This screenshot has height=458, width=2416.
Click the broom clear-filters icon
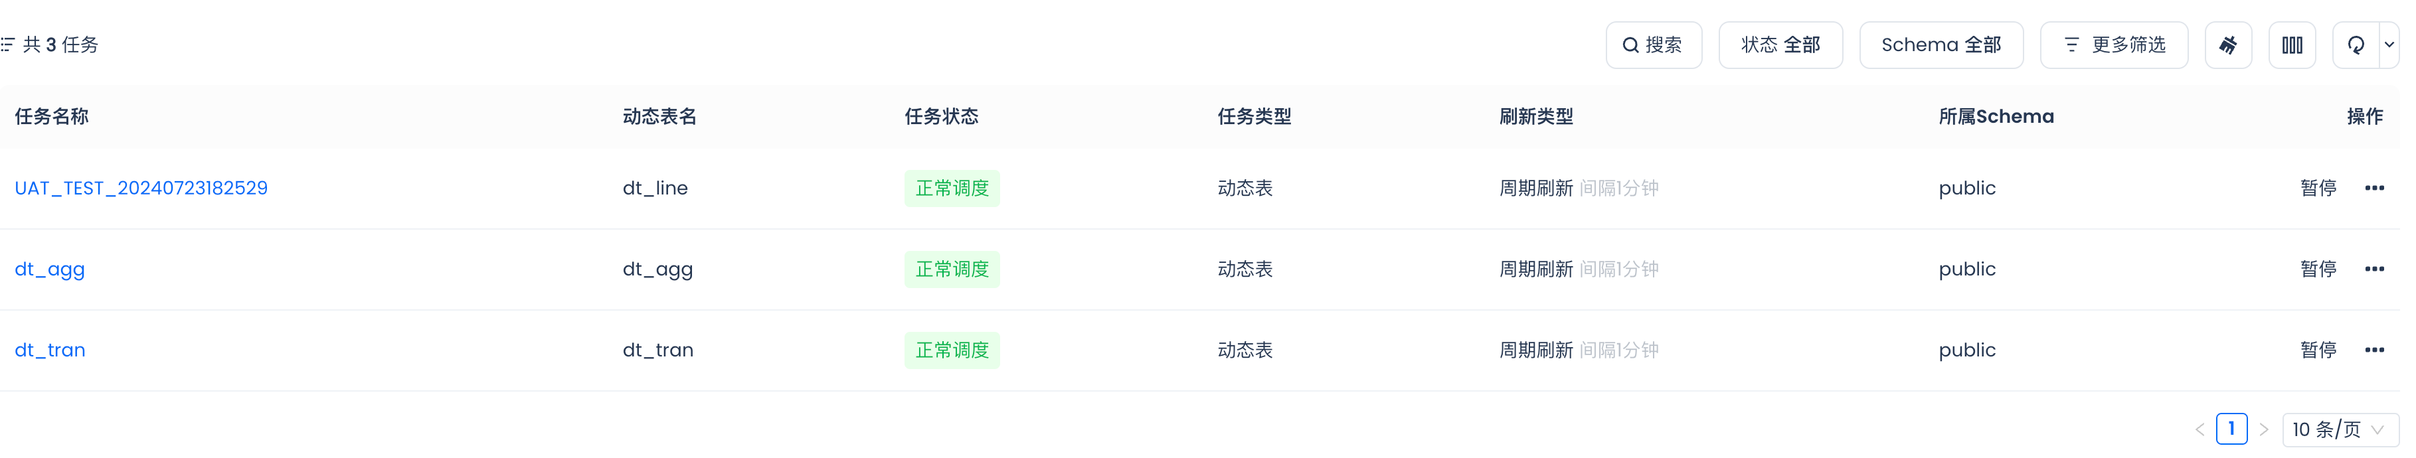click(x=2227, y=45)
